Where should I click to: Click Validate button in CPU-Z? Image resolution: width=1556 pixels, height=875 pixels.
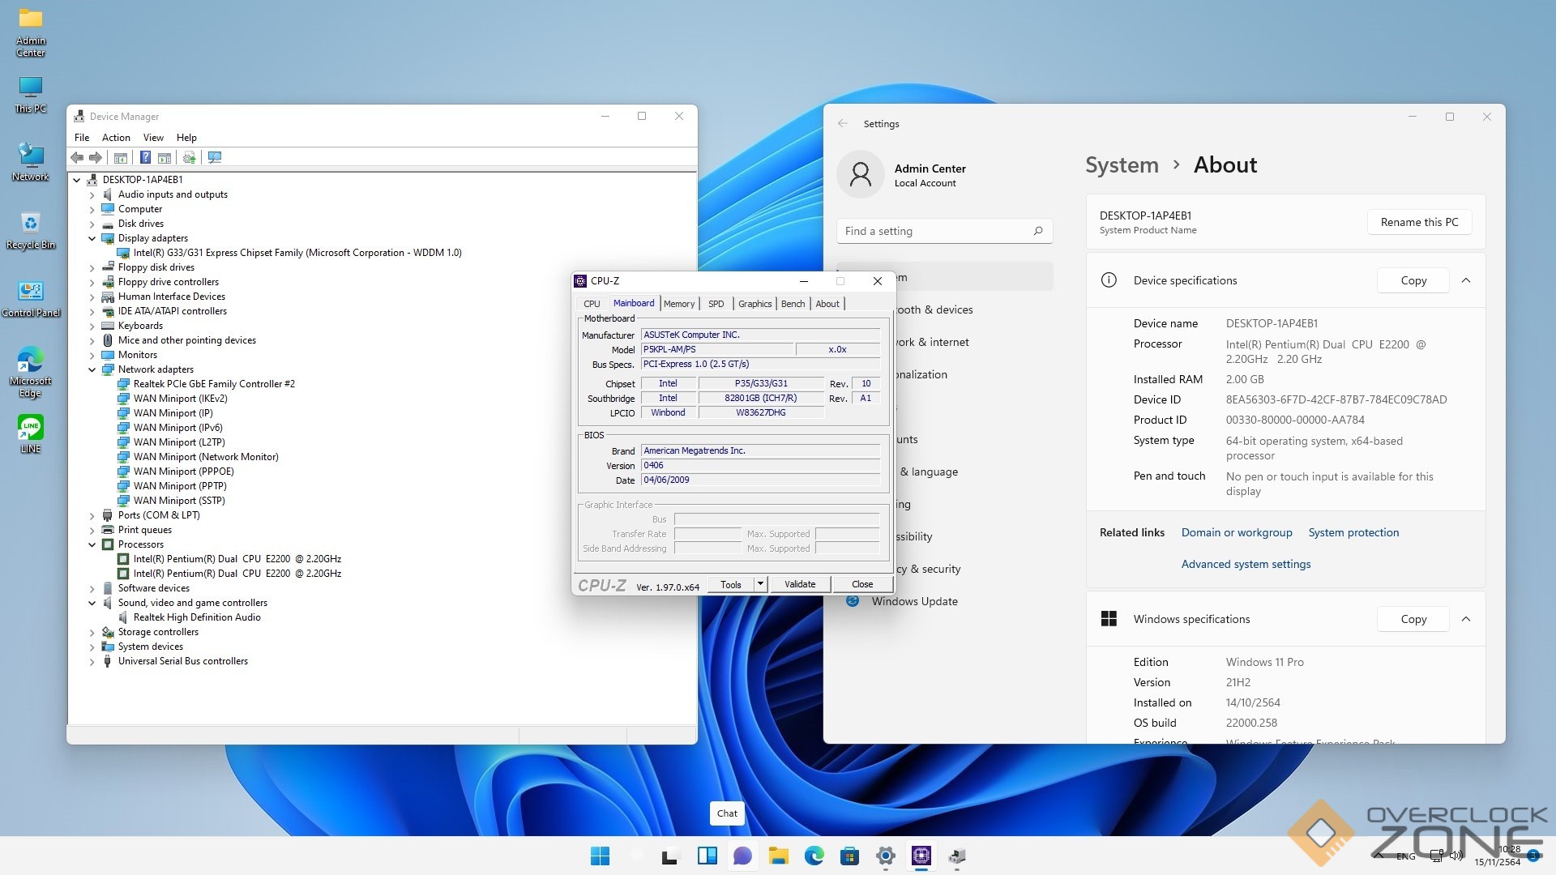click(x=799, y=584)
